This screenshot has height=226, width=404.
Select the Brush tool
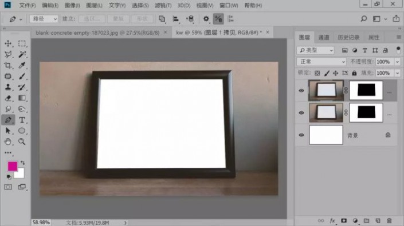point(22,76)
